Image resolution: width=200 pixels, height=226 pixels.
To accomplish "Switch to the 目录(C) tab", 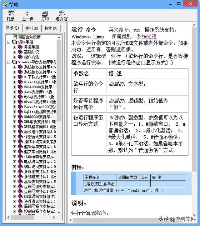I will 12,28.
